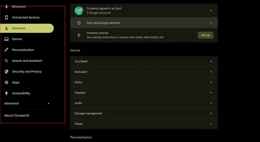Open Touchpad settings row
Screen dimensions: 260x142
click(144, 61)
